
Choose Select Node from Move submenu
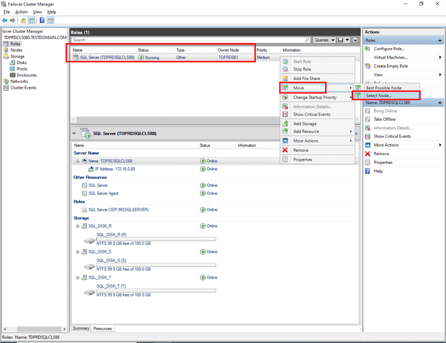coord(379,95)
